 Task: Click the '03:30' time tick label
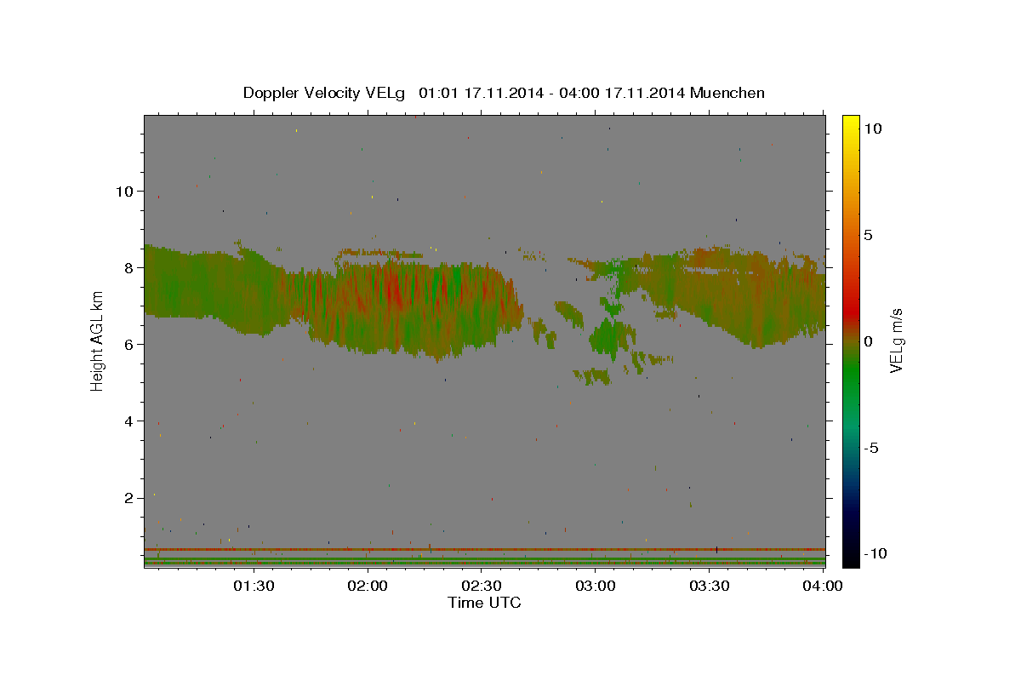point(710,586)
